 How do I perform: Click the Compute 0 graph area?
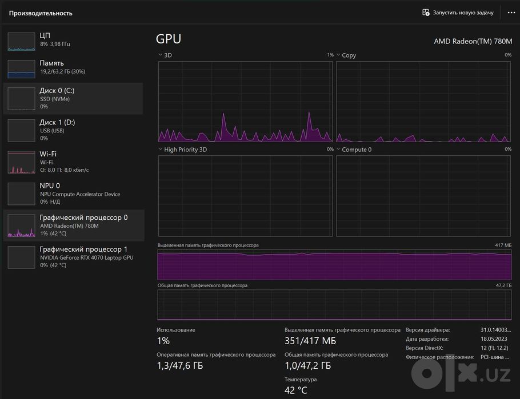pyautogui.click(x=423, y=196)
